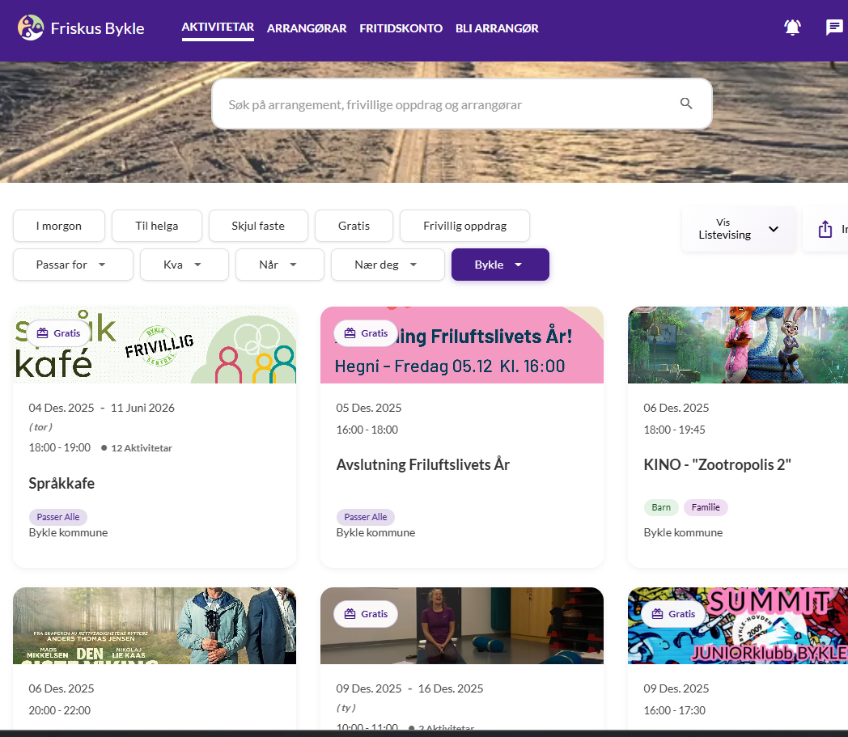The width and height of the screenshot is (848, 737).
Task: Open the Vis Listevising view dropdown
Action: (738, 229)
